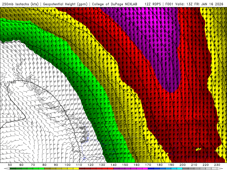Click the '250mb Isotachs (kts)' title text
Screen dimensions: 227x170
coord(20,4)
